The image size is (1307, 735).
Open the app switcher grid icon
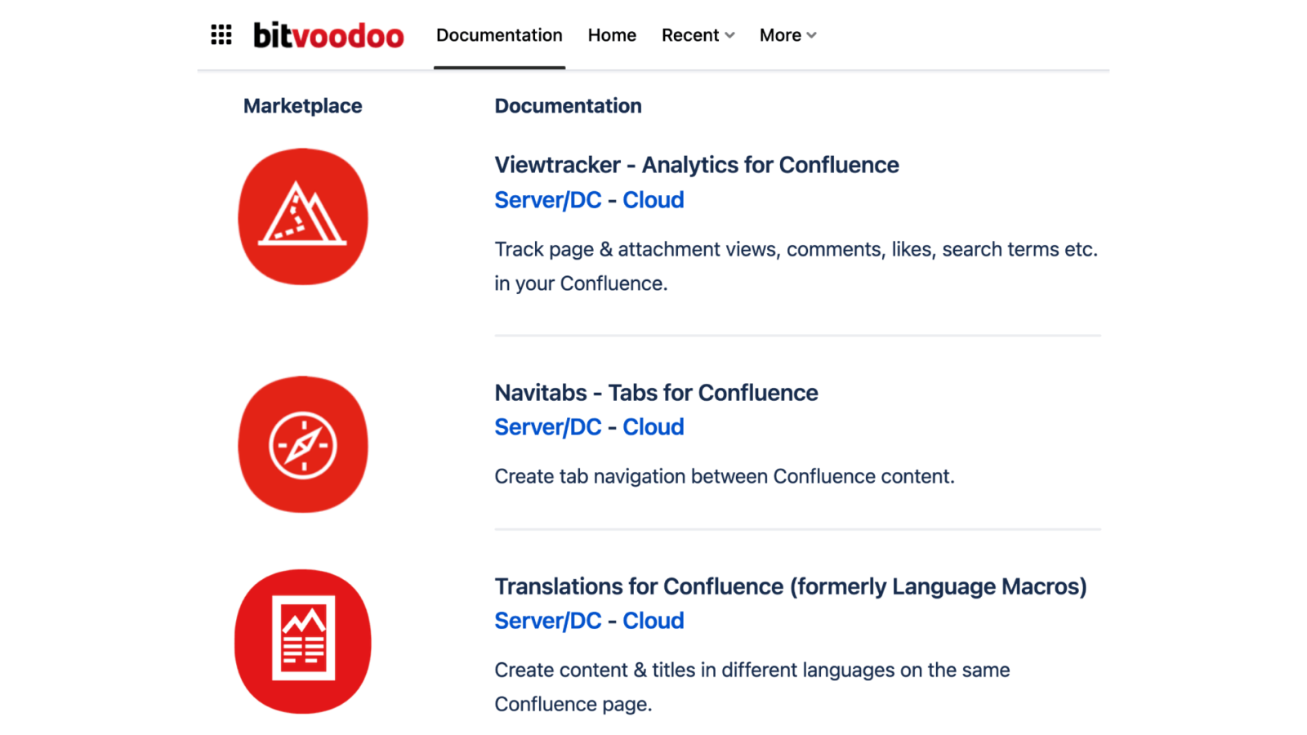(221, 34)
